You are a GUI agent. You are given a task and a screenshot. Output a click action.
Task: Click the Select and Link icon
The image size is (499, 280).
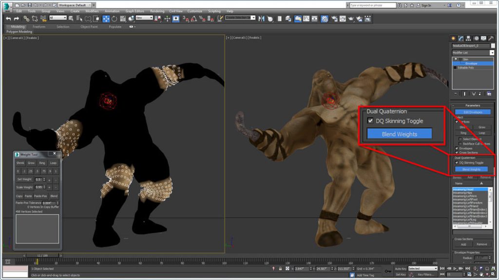click(27, 18)
